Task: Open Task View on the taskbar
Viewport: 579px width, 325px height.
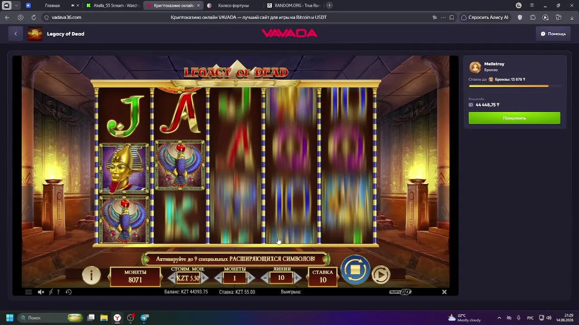Action: (91, 318)
